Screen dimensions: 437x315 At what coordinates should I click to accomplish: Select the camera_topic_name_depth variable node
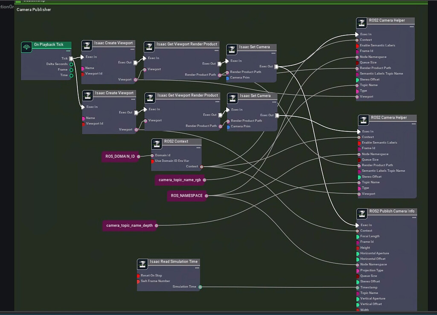(x=130, y=225)
